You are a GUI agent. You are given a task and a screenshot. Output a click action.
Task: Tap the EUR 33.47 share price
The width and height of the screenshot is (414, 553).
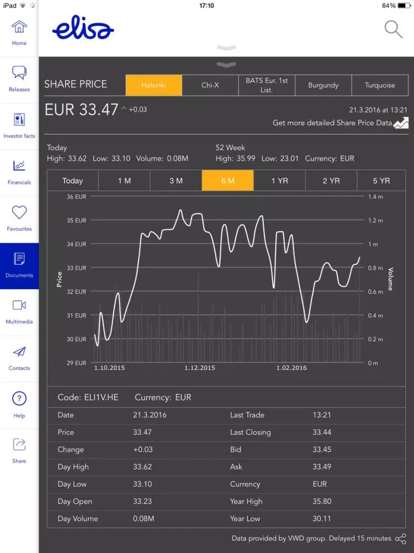pyautogui.click(x=81, y=109)
